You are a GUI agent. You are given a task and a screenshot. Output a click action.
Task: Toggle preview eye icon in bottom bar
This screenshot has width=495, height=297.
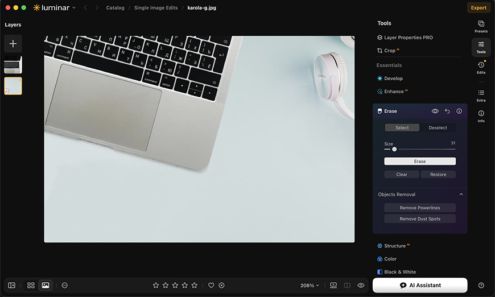[x=361, y=285]
